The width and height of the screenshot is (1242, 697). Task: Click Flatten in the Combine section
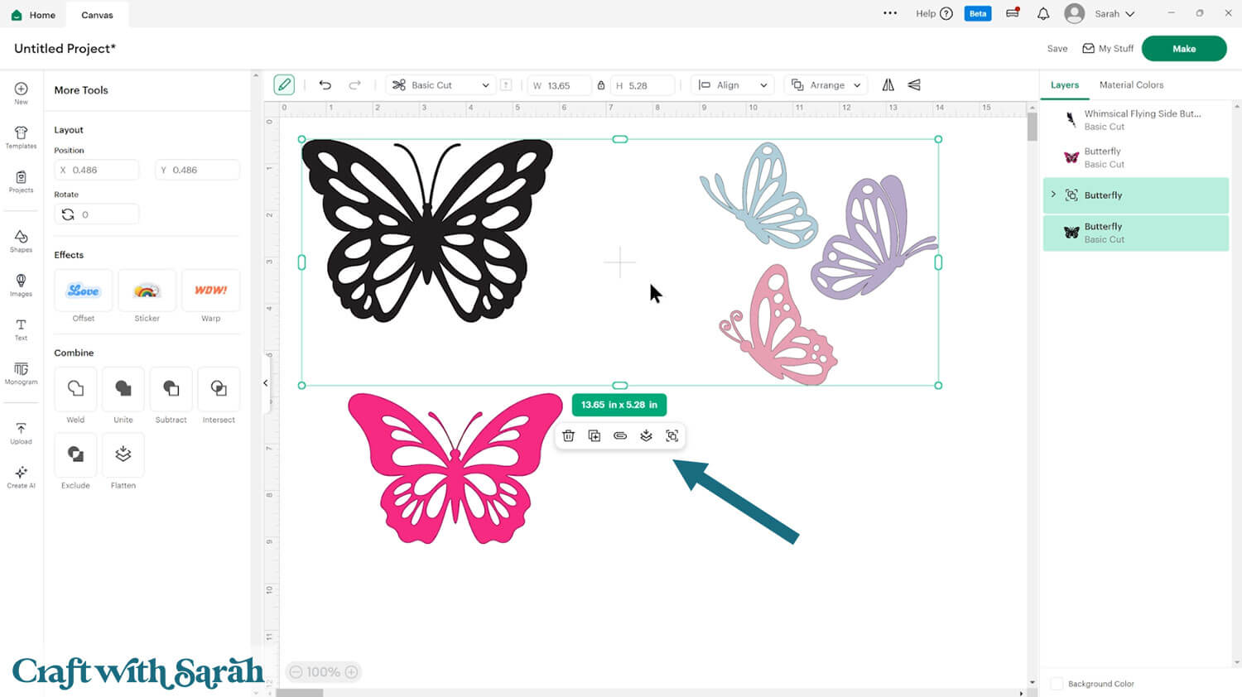pos(123,454)
